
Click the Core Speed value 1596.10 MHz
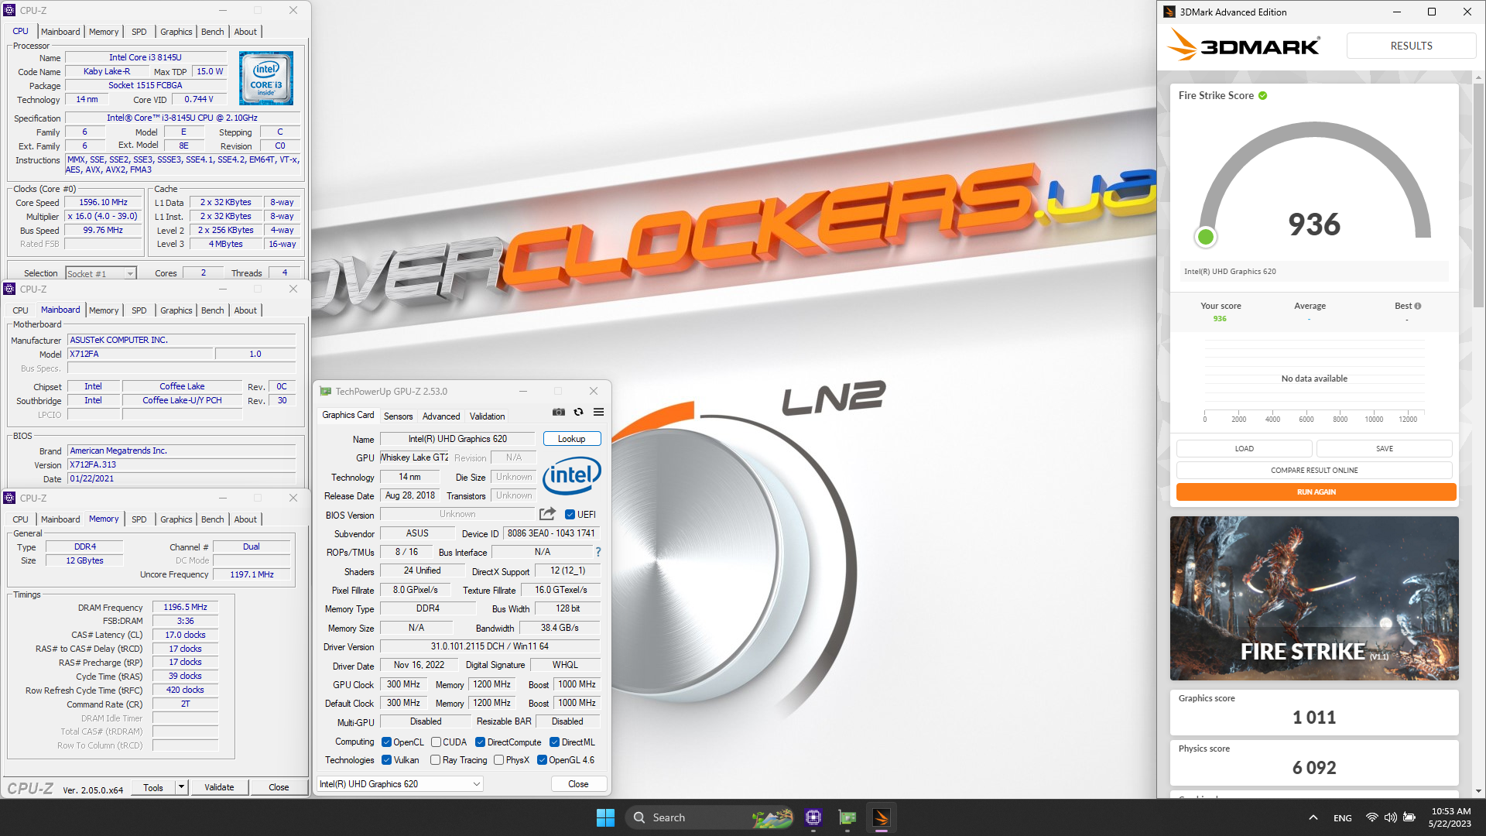[104, 203]
